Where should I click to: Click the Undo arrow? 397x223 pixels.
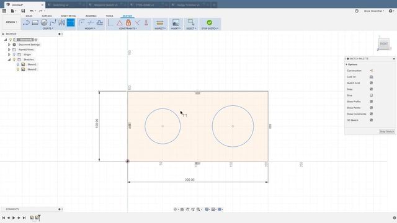click(32, 11)
